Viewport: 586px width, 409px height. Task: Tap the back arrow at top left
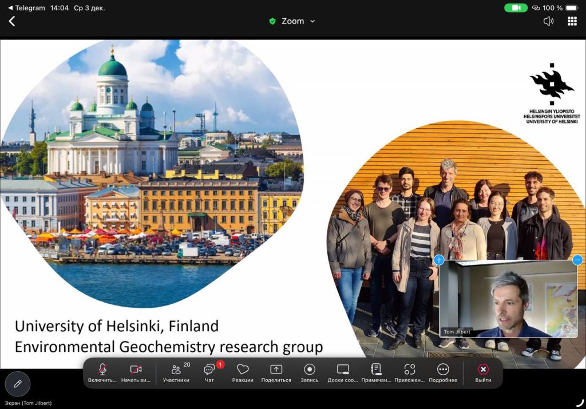(12, 21)
